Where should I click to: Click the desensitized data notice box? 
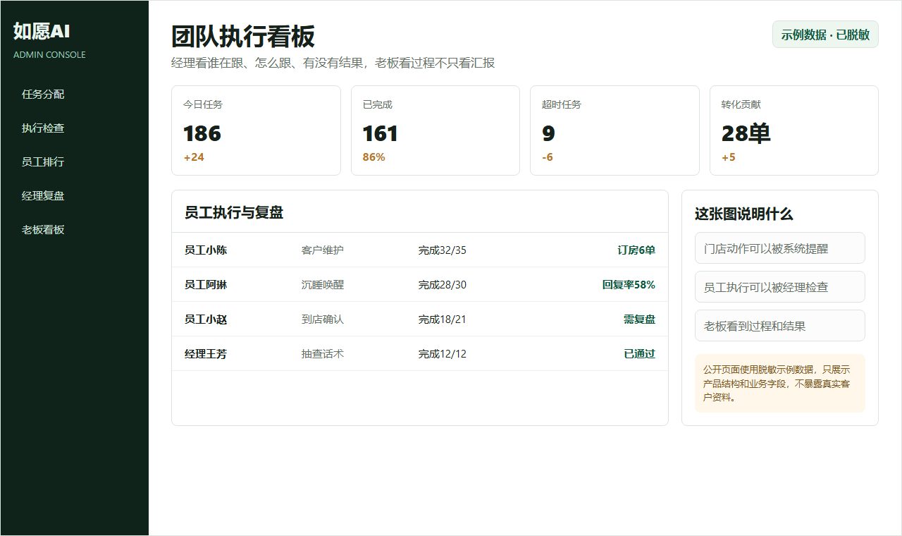tap(780, 383)
